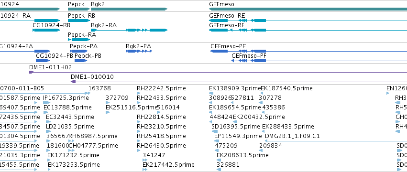The image size is (407, 172).
Task: Select the EK217442.5prime EST label
Action: pyautogui.click(x=168, y=165)
